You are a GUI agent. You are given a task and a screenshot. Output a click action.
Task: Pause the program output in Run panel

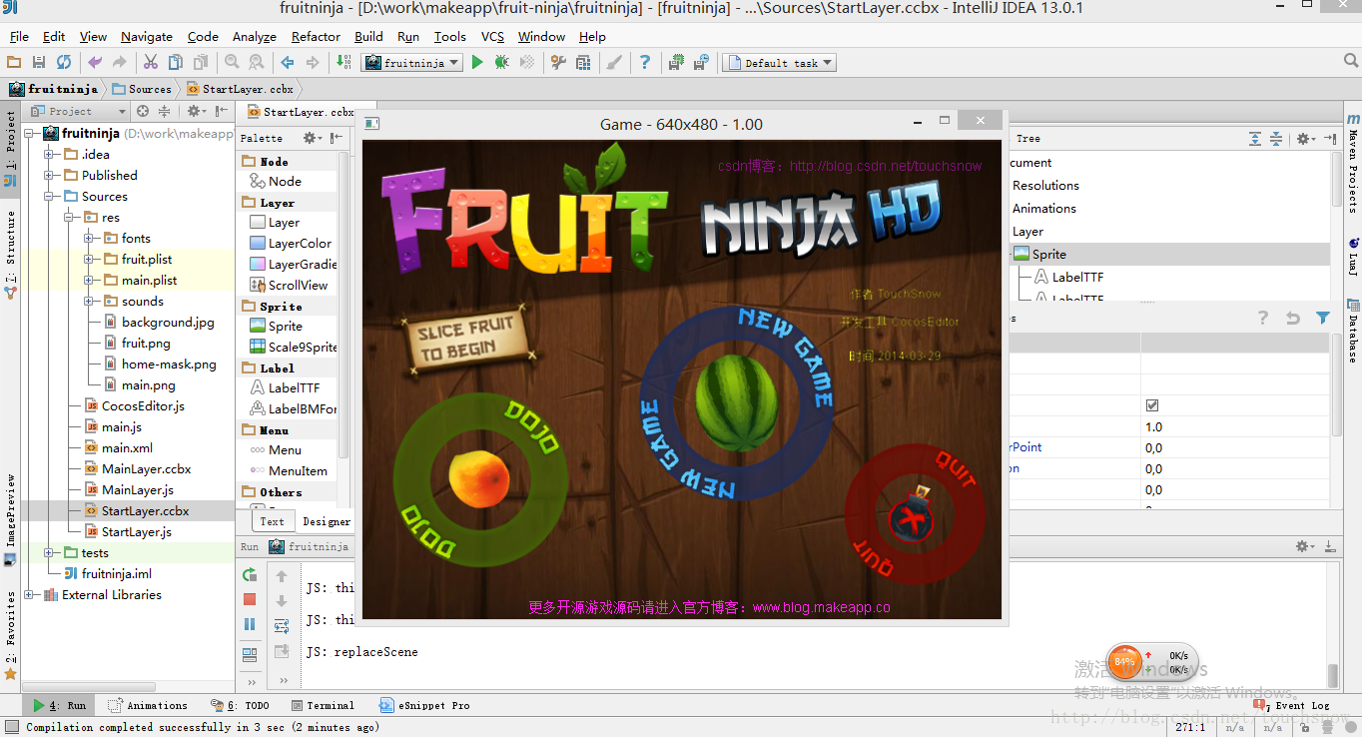250,624
